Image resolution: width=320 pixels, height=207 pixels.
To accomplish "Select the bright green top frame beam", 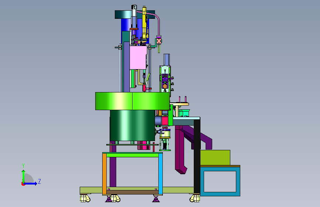I will (x=133, y=155).
